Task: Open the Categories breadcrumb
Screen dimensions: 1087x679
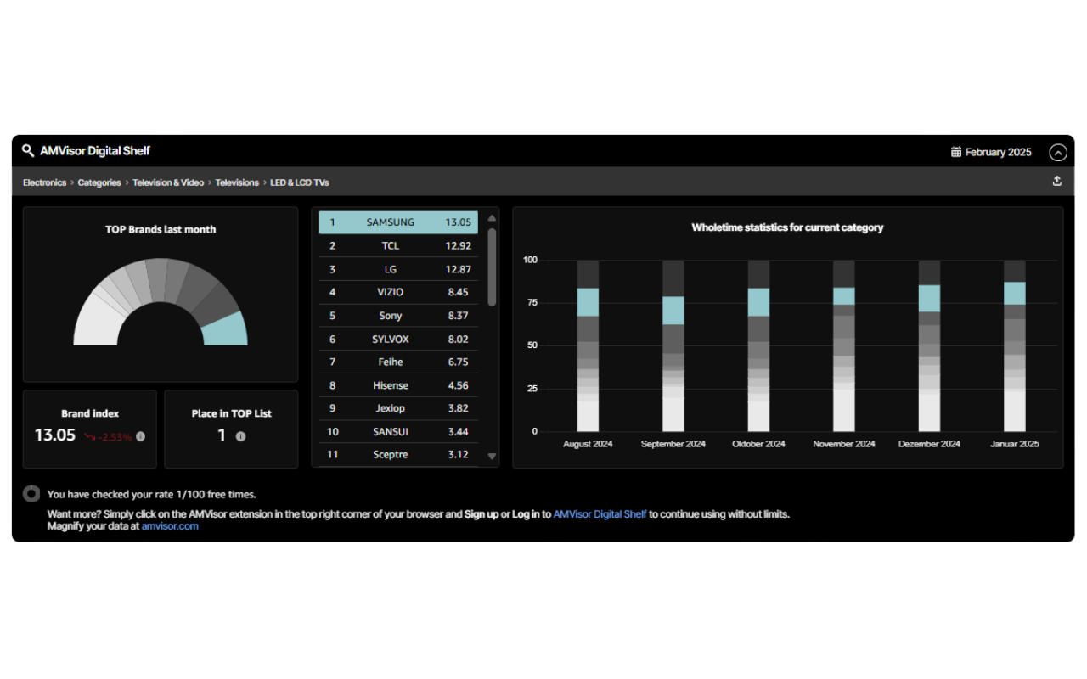Action: tap(99, 182)
